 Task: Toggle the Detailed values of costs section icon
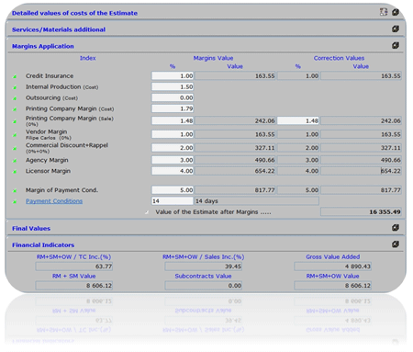(396, 12)
